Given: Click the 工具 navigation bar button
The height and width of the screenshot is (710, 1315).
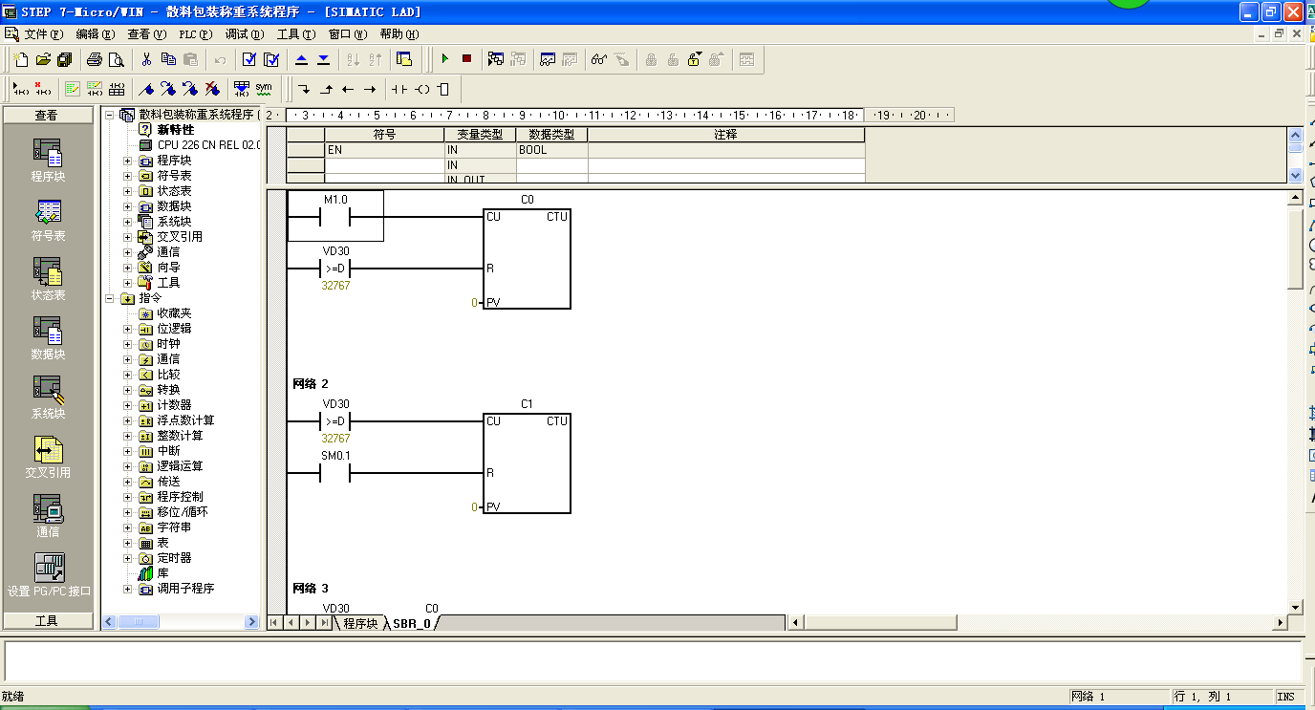Looking at the screenshot, I should pos(47,621).
